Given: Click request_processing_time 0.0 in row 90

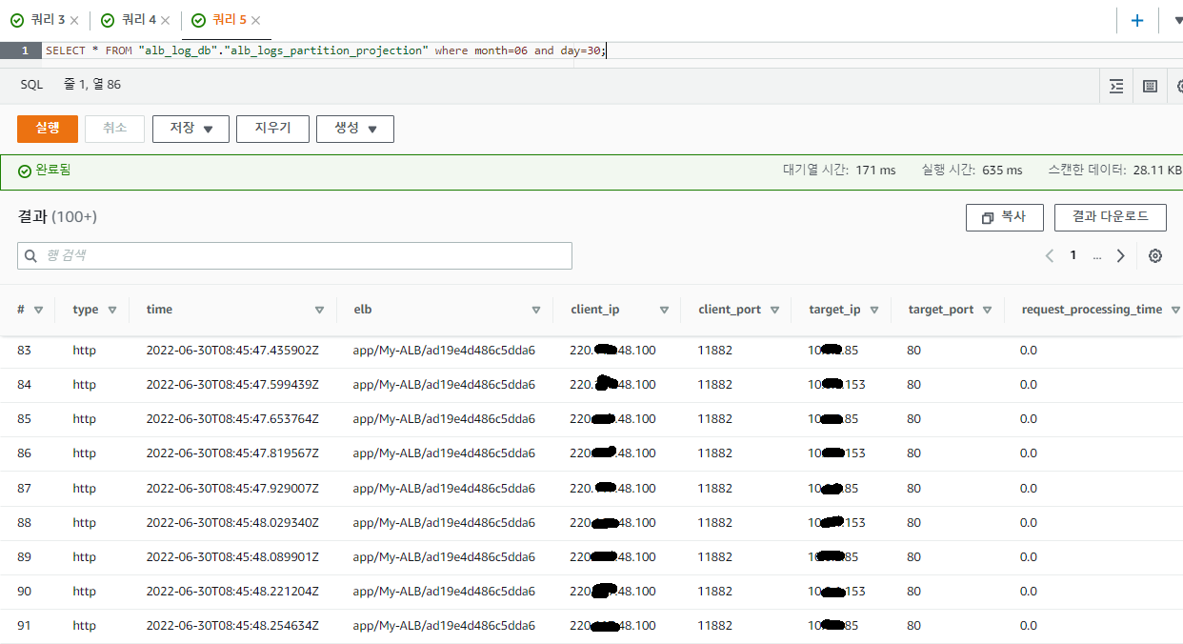Looking at the screenshot, I should pyautogui.click(x=1029, y=592).
